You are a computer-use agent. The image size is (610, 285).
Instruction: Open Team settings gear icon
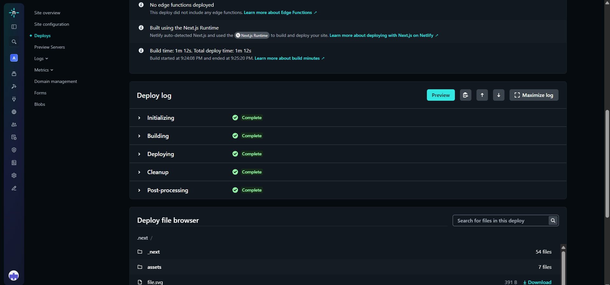[x=14, y=175]
